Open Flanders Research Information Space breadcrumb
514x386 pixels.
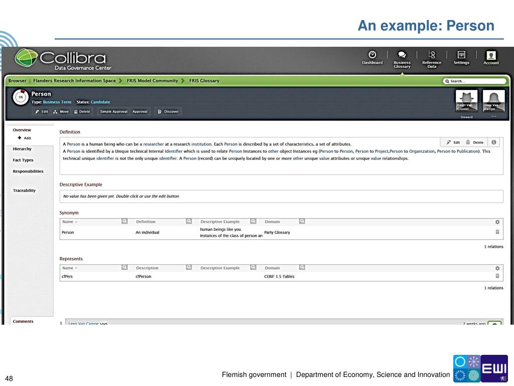(74, 81)
